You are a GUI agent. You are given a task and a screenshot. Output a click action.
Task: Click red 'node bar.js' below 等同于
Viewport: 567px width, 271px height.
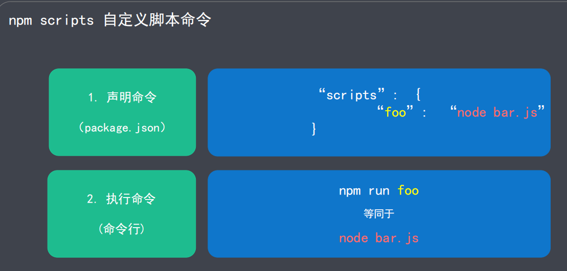tap(379, 238)
